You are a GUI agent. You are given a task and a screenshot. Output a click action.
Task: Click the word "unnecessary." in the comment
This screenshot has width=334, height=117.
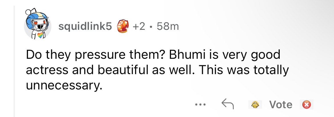(x=64, y=85)
